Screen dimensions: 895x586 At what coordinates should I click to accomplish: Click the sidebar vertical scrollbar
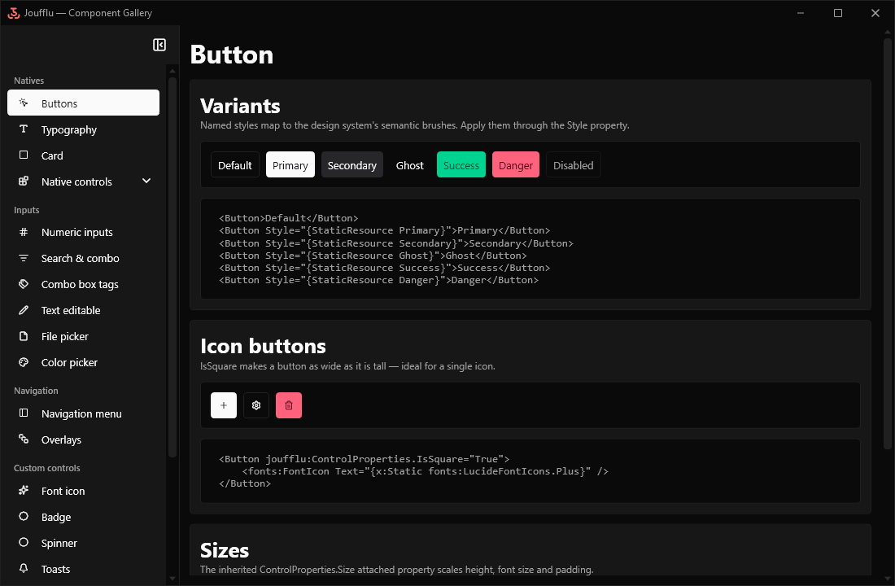pyautogui.click(x=172, y=267)
